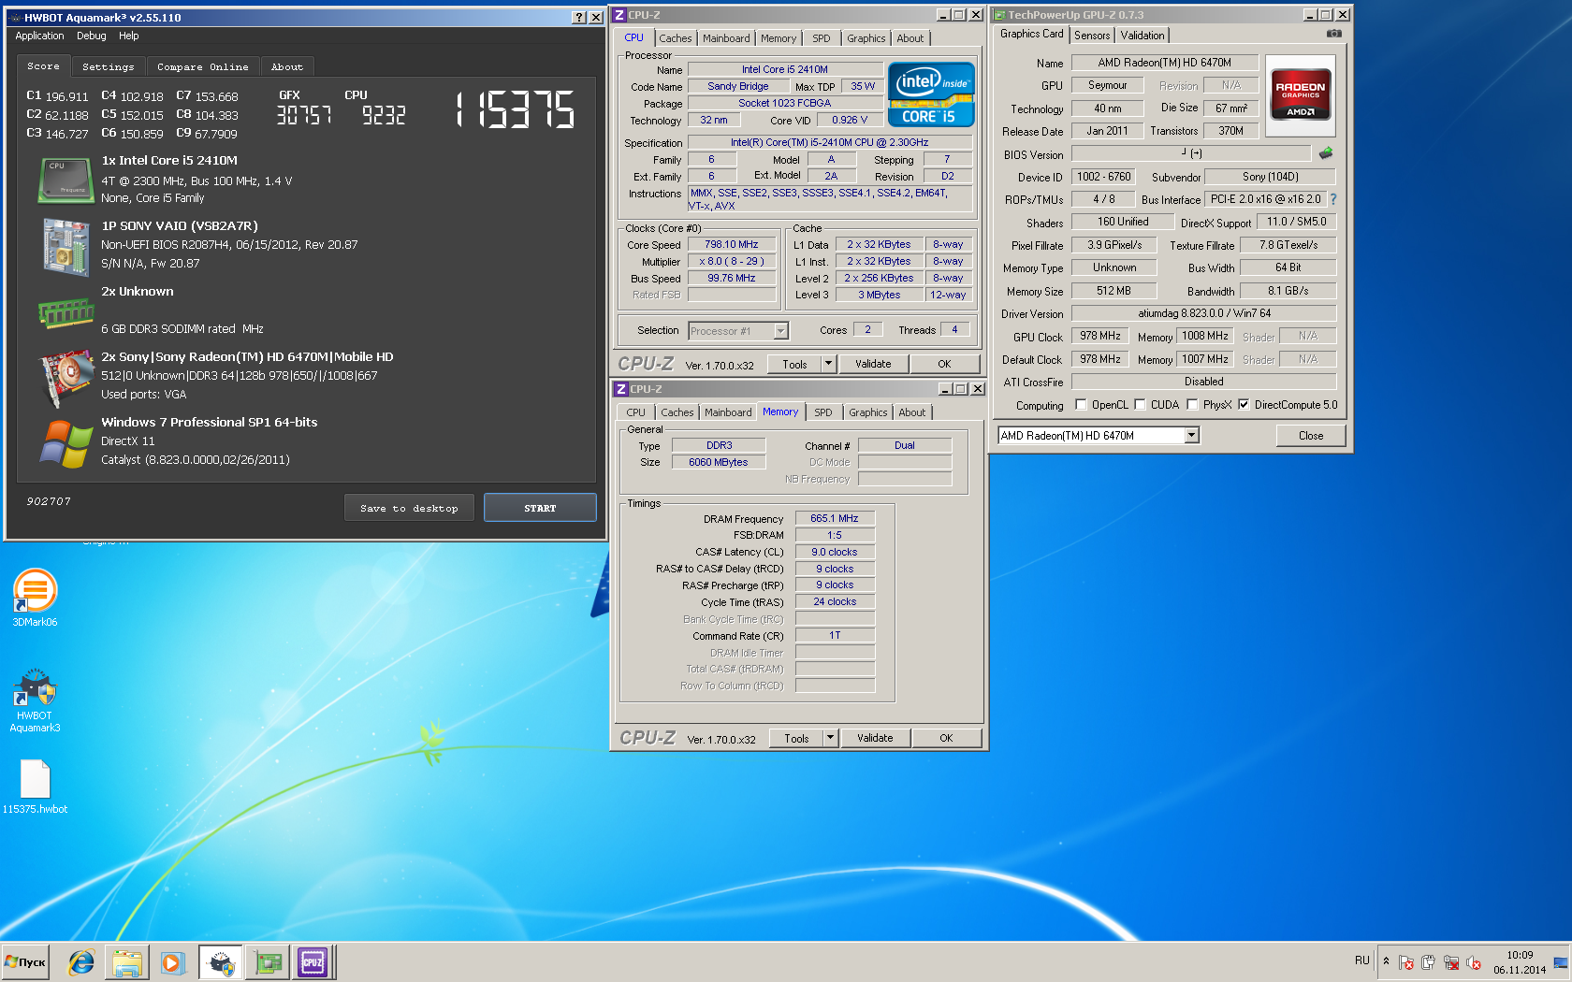Click the Action Center flag tray icon

[1405, 962]
